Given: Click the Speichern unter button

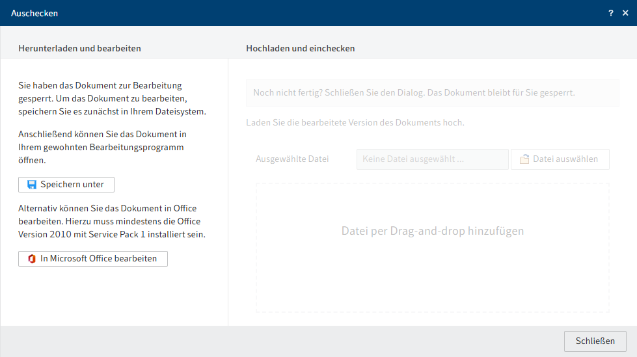Looking at the screenshot, I should click(x=66, y=185).
